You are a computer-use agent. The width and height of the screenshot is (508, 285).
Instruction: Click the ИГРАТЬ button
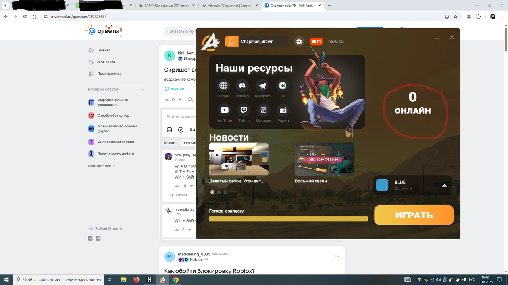[x=414, y=215]
